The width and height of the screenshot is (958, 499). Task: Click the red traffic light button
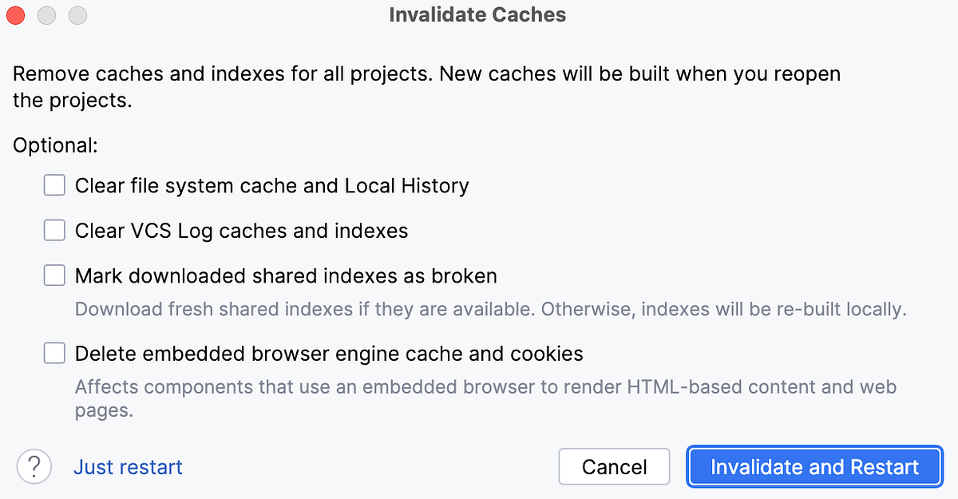tap(15, 15)
